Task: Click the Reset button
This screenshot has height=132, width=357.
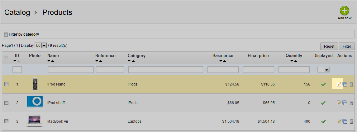Action: pyautogui.click(x=329, y=46)
